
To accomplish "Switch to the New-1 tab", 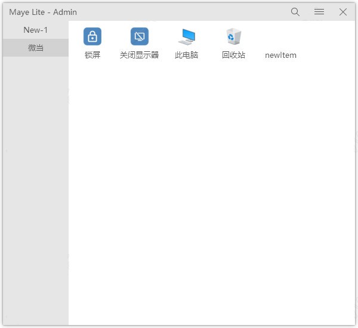I will click(36, 30).
